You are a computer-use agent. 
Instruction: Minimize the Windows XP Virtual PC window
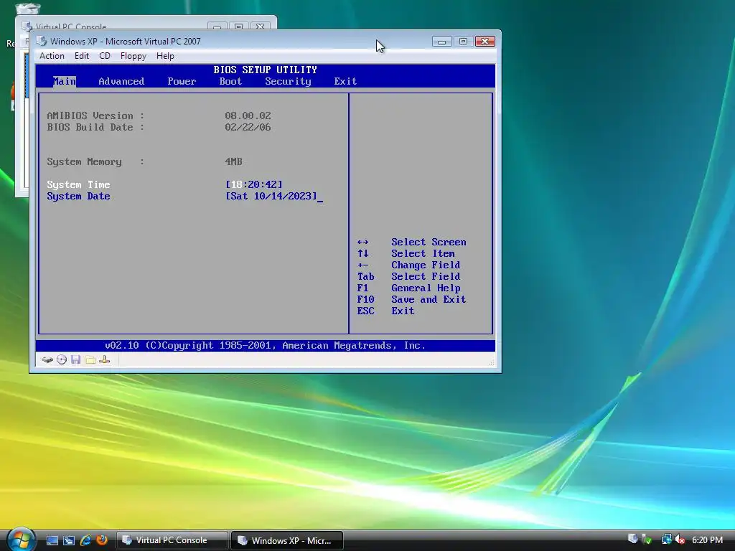click(441, 42)
